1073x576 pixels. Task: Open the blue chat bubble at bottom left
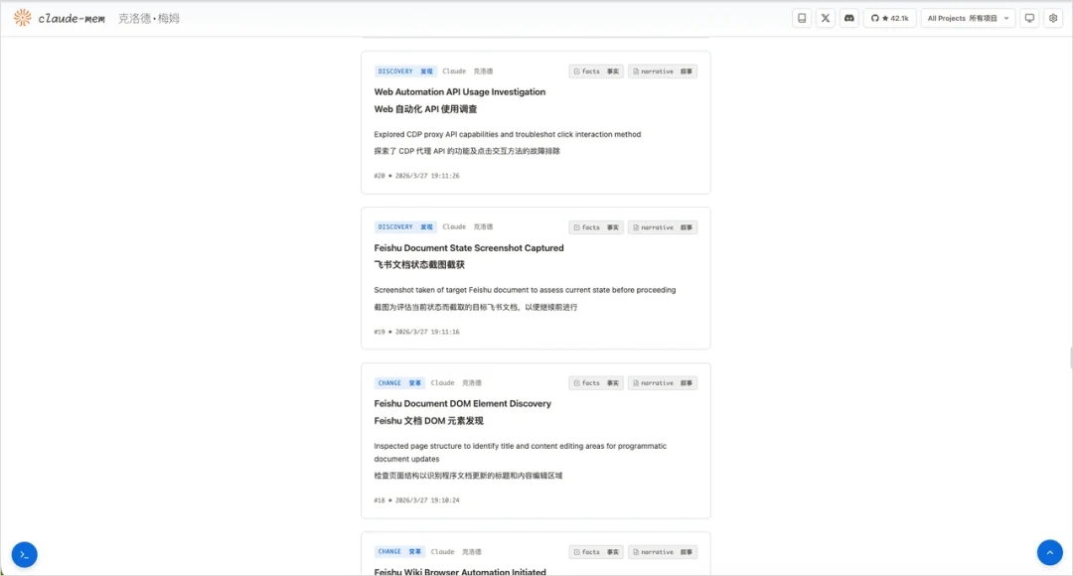(24, 554)
